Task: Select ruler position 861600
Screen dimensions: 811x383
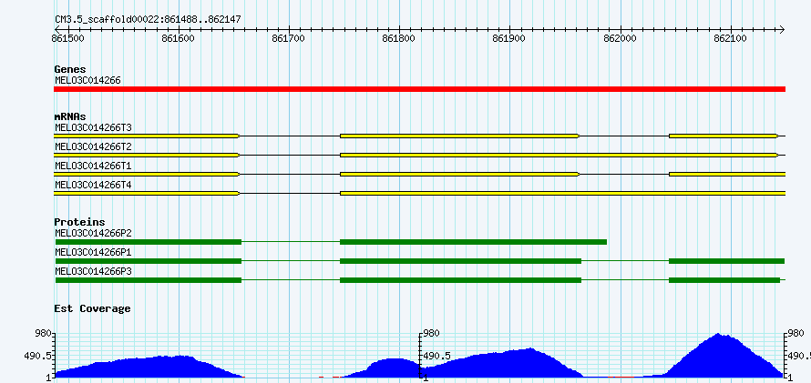Action: coord(179,38)
